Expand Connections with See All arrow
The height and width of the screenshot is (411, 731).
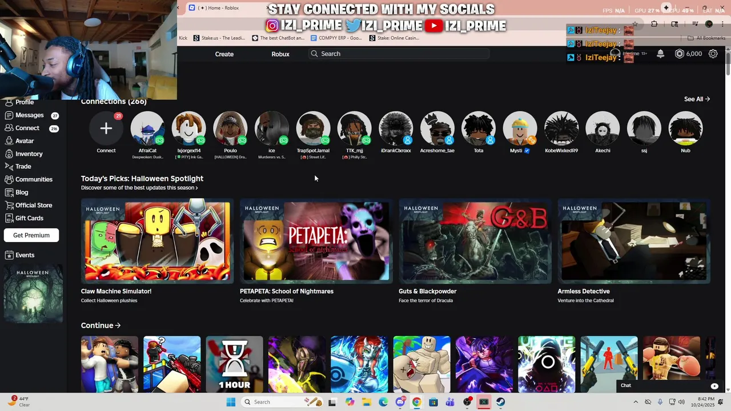click(x=697, y=99)
